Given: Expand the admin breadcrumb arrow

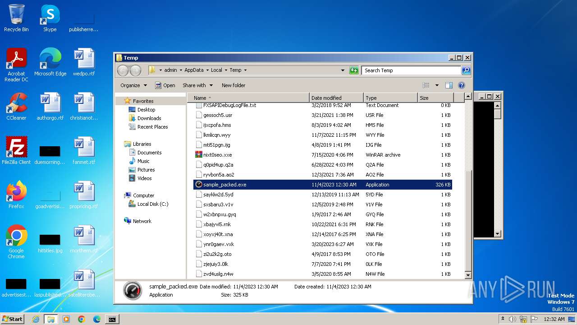Looking at the screenshot, I should (x=180, y=70).
